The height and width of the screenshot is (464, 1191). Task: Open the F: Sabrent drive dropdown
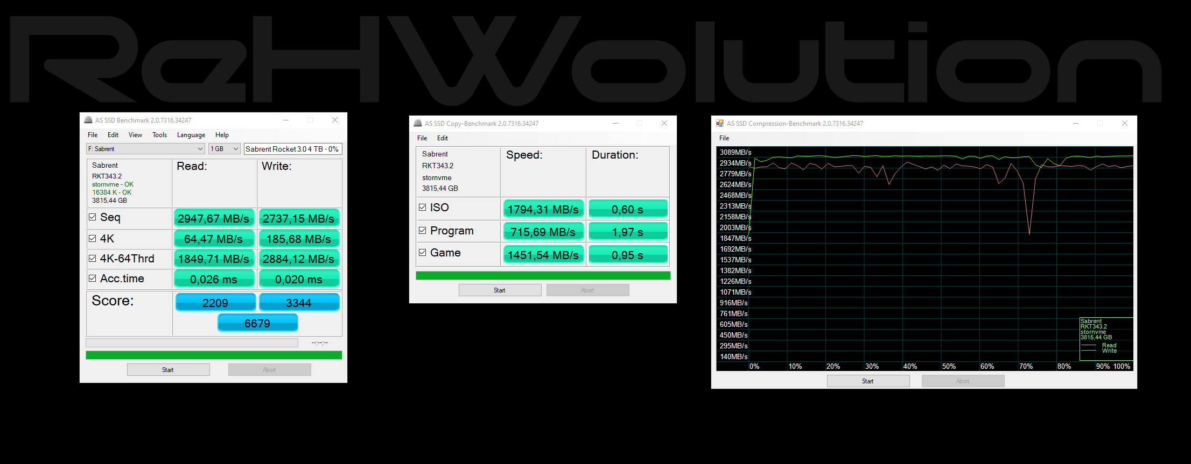pyautogui.click(x=145, y=149)
